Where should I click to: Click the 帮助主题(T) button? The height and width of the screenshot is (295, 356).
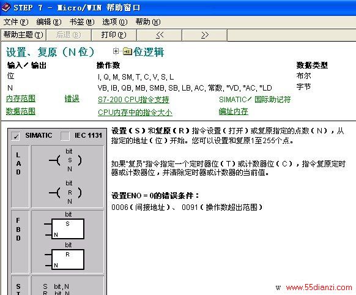tap(23, 35)
